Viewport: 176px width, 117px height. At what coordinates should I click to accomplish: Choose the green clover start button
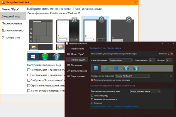(x=106, y=68)
